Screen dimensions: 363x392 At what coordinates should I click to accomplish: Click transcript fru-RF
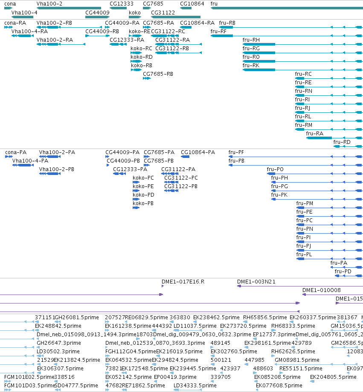click(x=218, y=31)
